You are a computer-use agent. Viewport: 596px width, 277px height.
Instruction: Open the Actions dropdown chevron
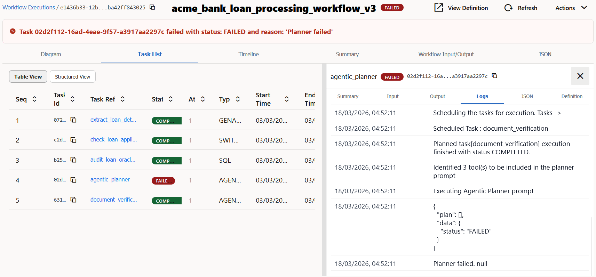584,8
